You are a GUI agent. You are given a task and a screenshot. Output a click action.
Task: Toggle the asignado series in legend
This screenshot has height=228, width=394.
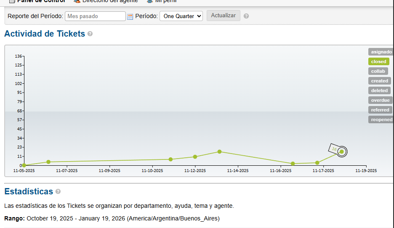point(381,52)
